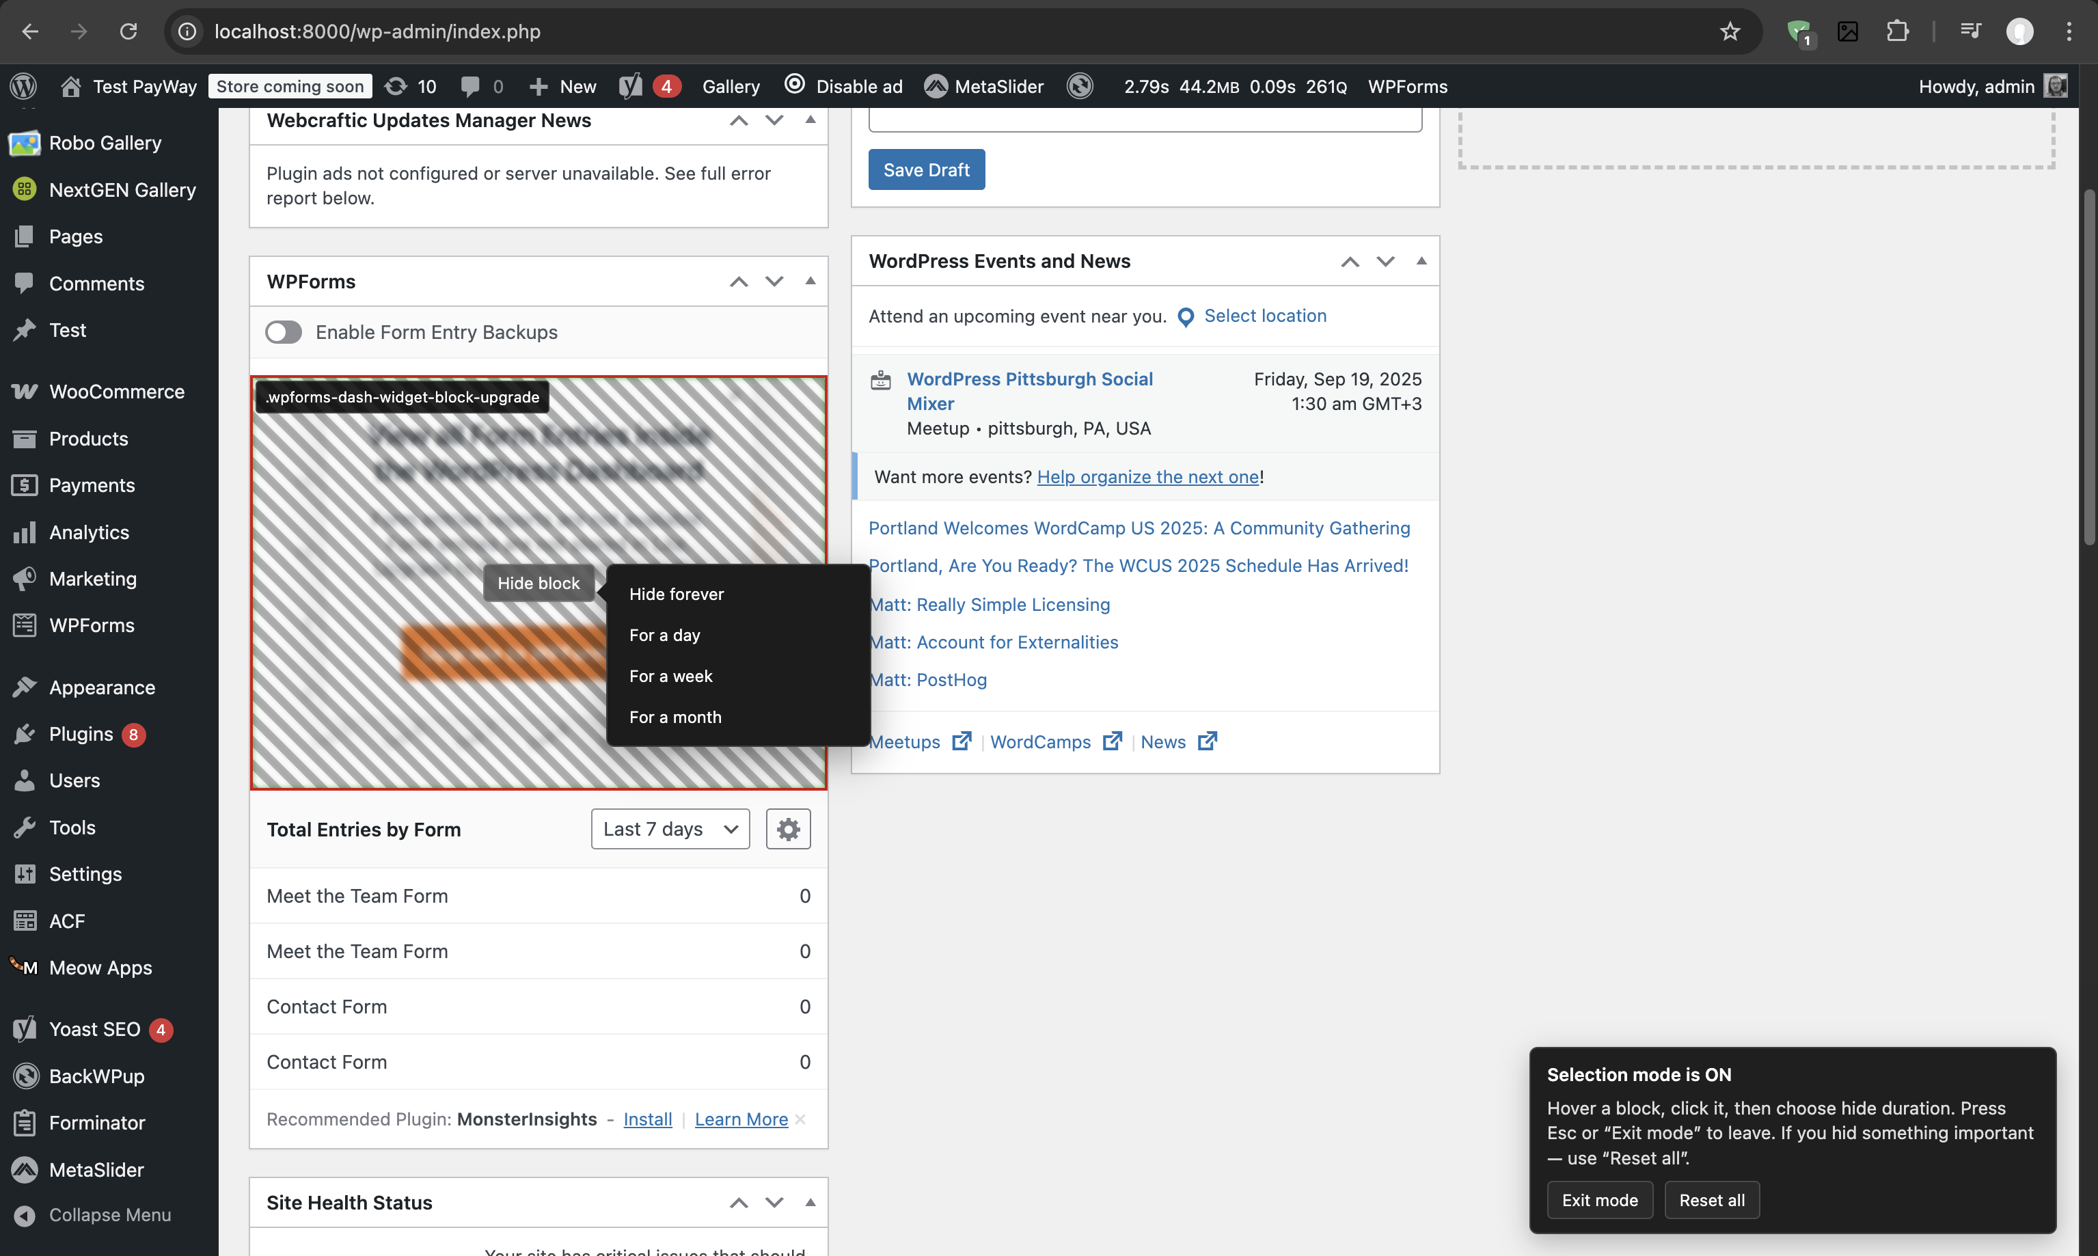Open MetaSlider from the admin bar
The height and width of the screenshot is (1256, 2098).
(984, 86)
